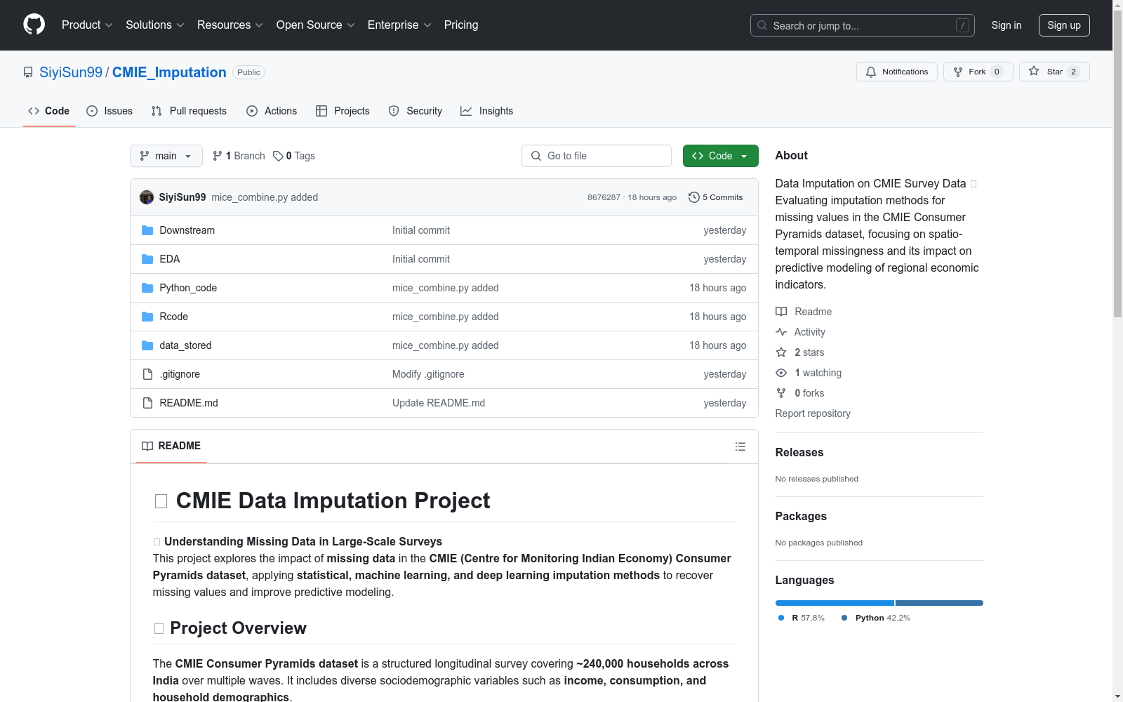The width and height of the screenshot is (1123, 702).
Task: Select the README tab header
Action: (171, 446)
